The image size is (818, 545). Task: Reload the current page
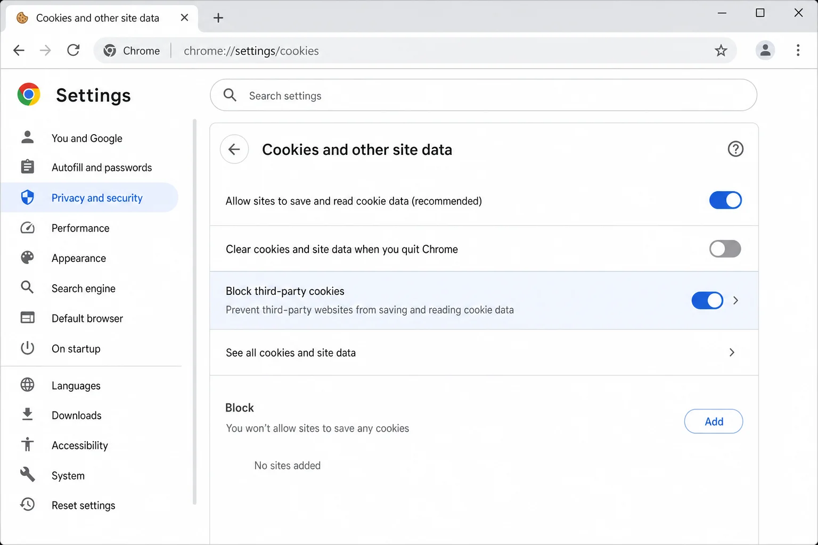73,51
